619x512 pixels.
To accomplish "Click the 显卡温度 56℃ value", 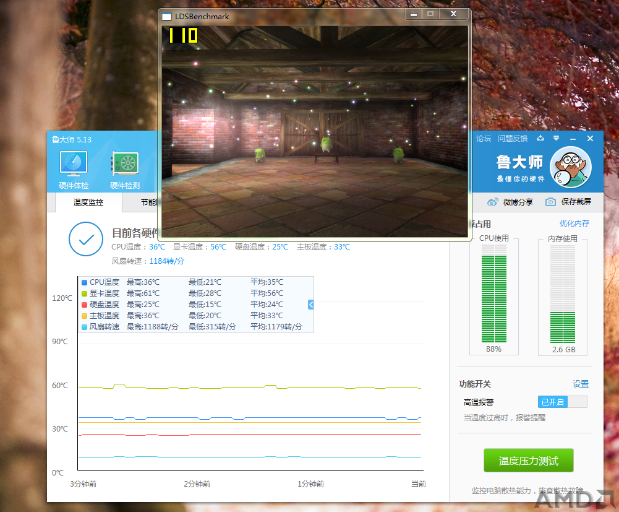I will click(218, 246).
